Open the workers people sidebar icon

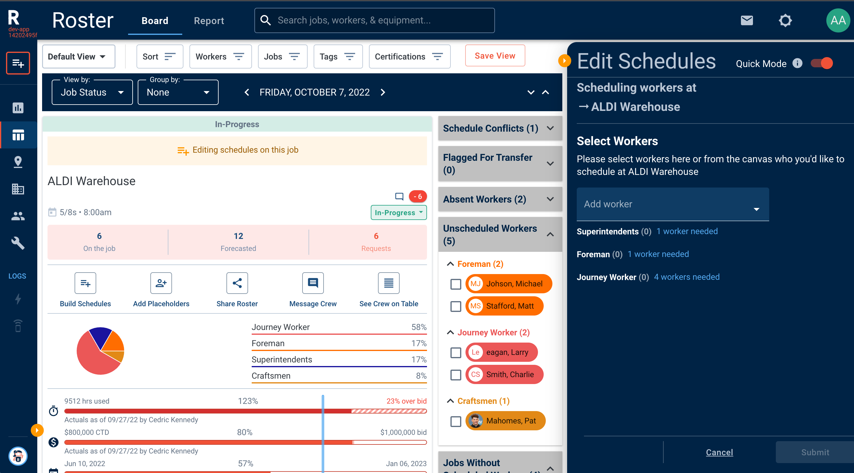pos(18,216)
